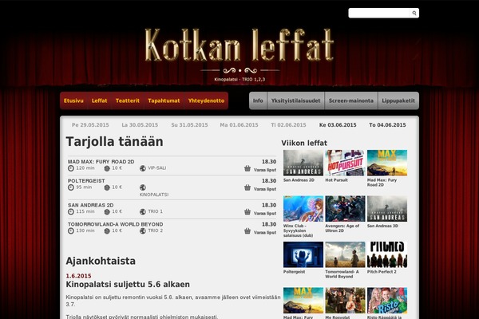Viewport: 479px width, 319px height.
Task: Open news Kinopalatsi suljettu 5.6 alkaen
Action: point(128,285)
